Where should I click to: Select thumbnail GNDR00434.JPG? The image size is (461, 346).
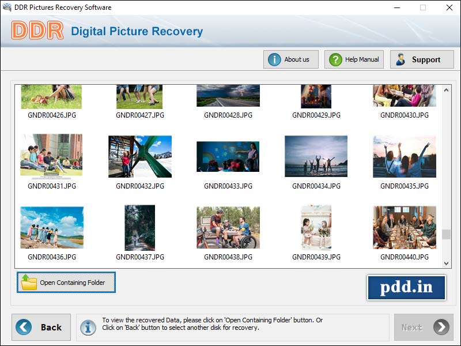(x=315, y=156)
